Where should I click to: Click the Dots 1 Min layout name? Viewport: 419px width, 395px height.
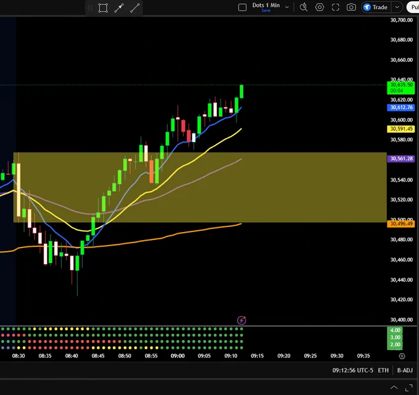pyautogui.click(x=266, y=5)
